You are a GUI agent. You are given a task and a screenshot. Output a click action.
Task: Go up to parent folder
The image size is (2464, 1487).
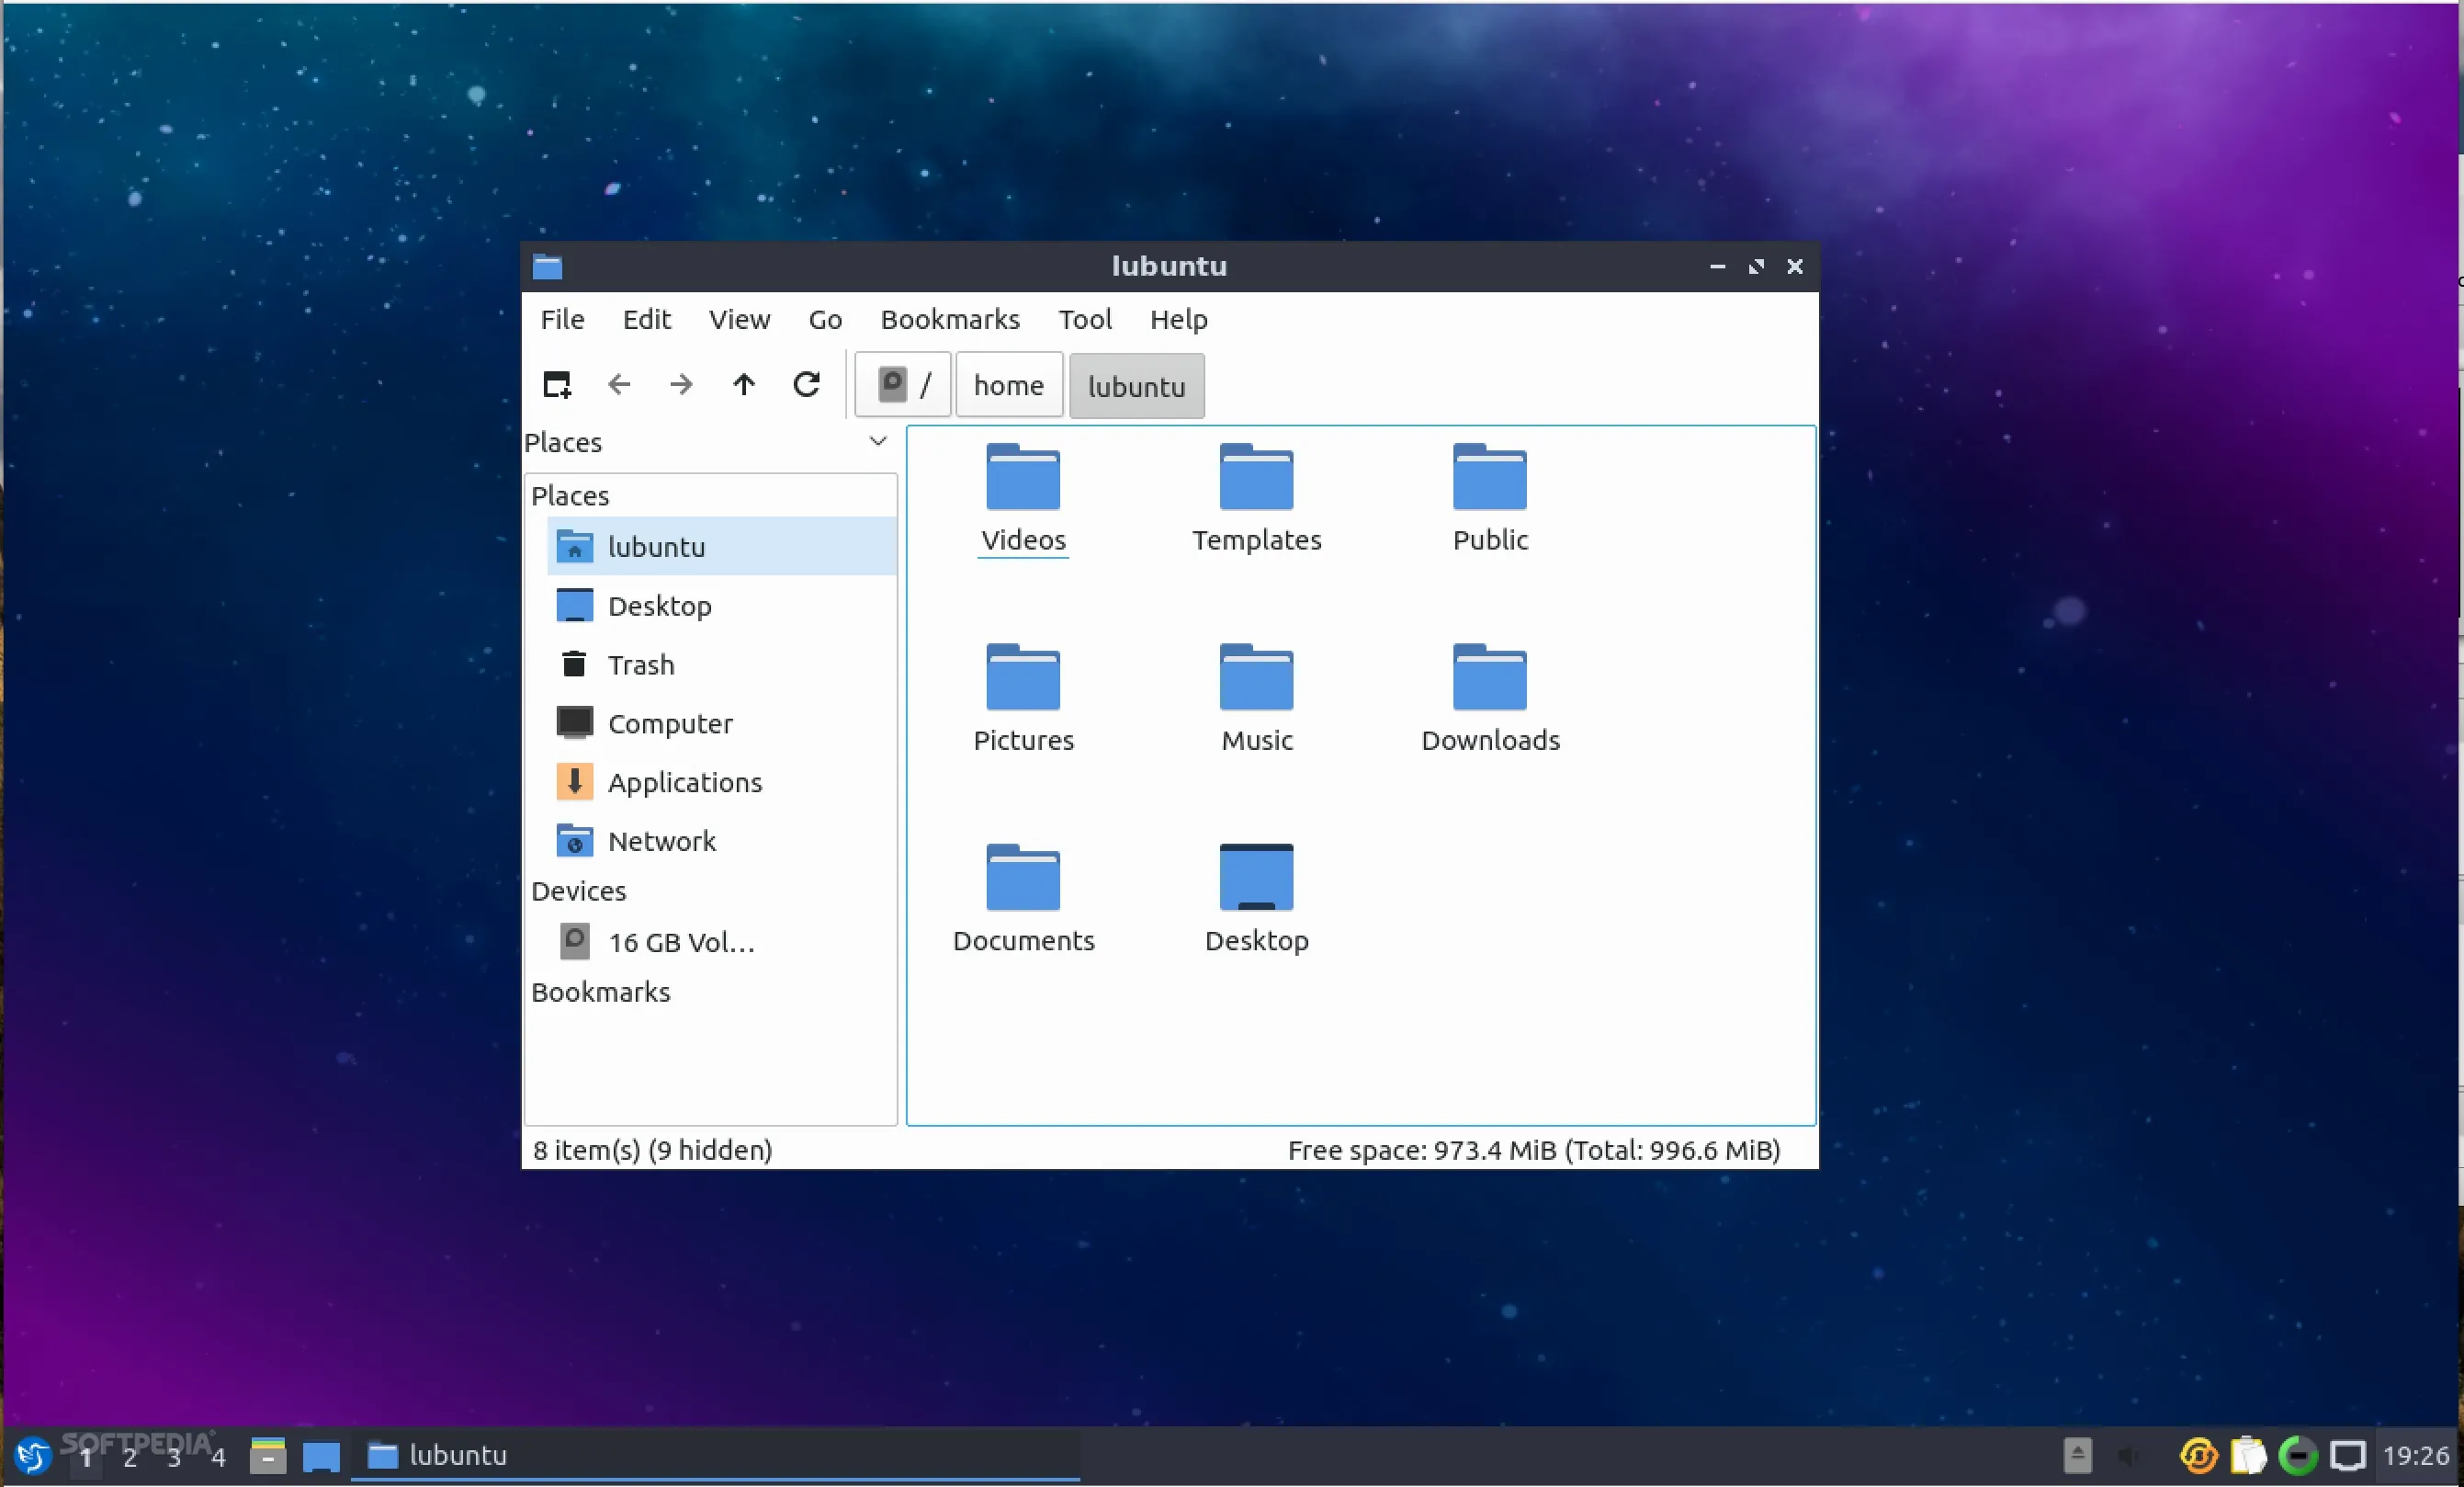(x=743, y=384)
